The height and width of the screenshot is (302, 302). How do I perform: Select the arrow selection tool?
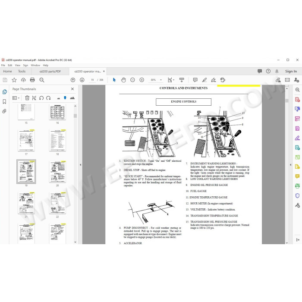(114, 80)
